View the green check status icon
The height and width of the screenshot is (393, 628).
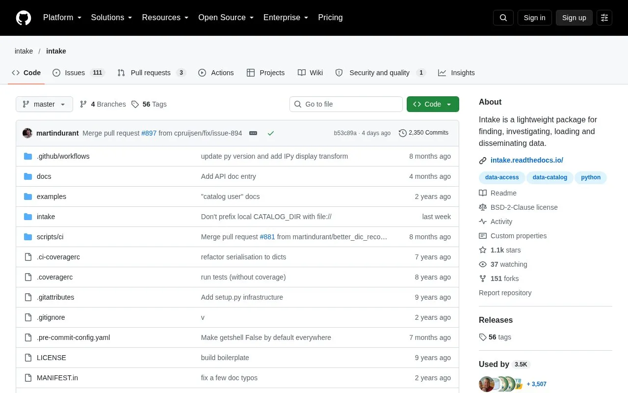click(x=271, y=133)
